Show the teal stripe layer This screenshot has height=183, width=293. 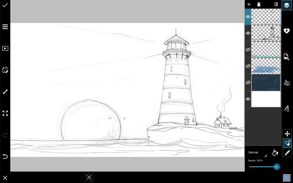tap(248, 50)
